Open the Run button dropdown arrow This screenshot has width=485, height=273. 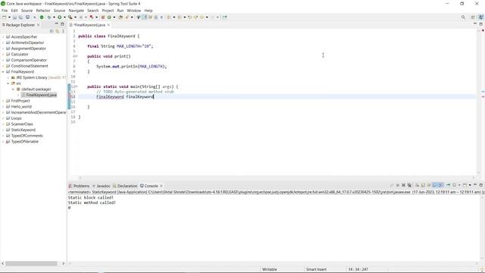click(x=64, y=17)
